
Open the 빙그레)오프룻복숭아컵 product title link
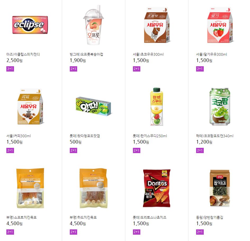click(x=86, y=54)
